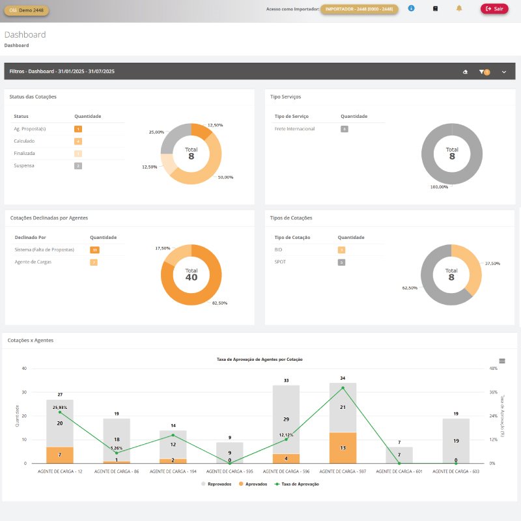Click the Dashboard breadcrumb
This screenshot has width=521, height=521.
[x=16, y=46]
